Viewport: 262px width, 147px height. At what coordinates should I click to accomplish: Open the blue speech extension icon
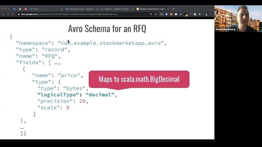(200, 14)
